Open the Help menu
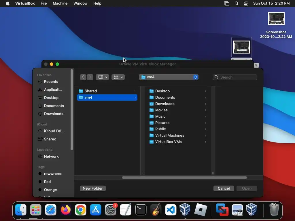The height and width of the screenshot is (221, 295). (x=97, y=3)
